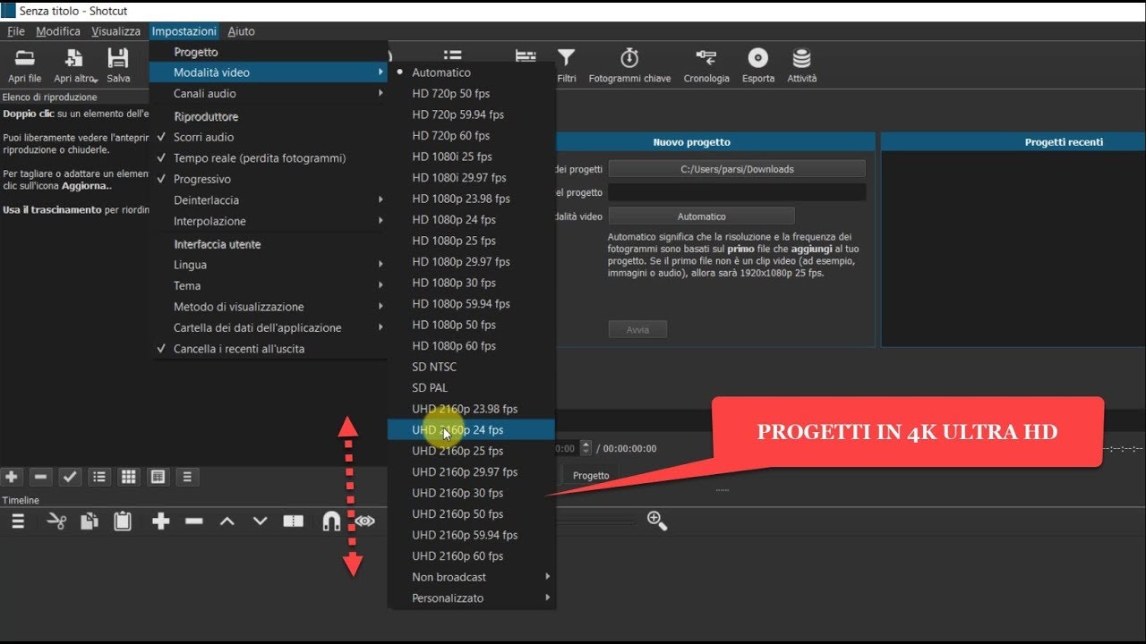
Task: Expand the Lingua submenu
Action: pyautogui.click(x=269, y=265)
